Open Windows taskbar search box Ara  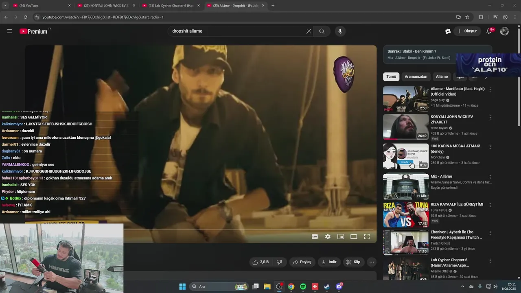tap(220, 286)
